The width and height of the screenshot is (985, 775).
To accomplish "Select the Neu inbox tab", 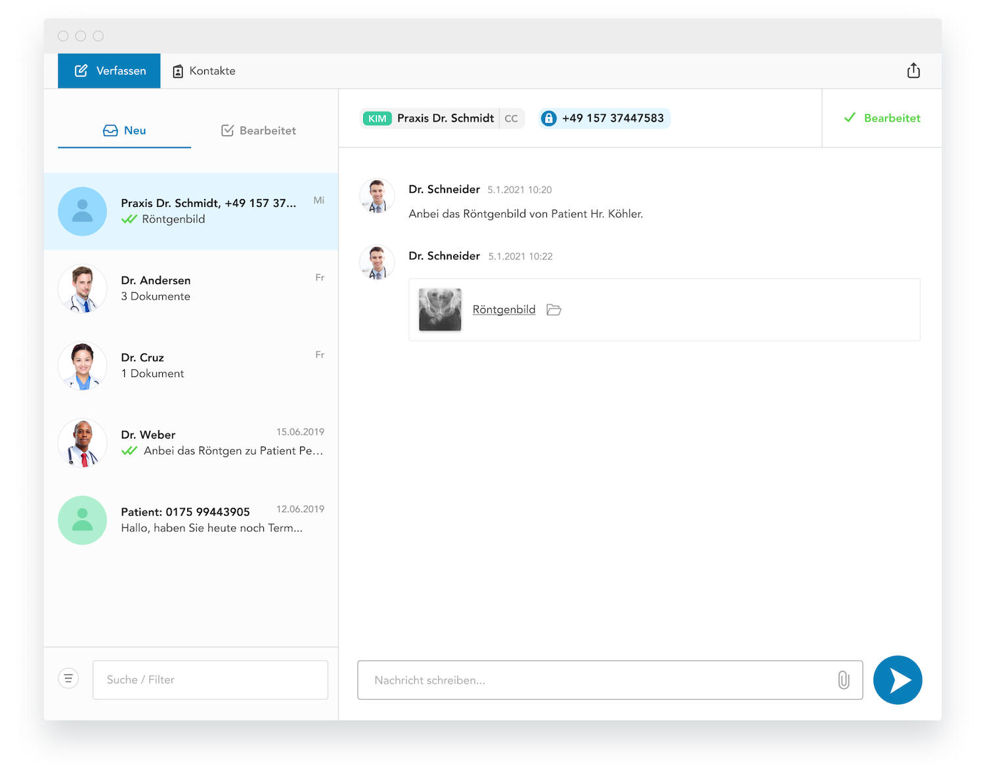I will 125,131.
